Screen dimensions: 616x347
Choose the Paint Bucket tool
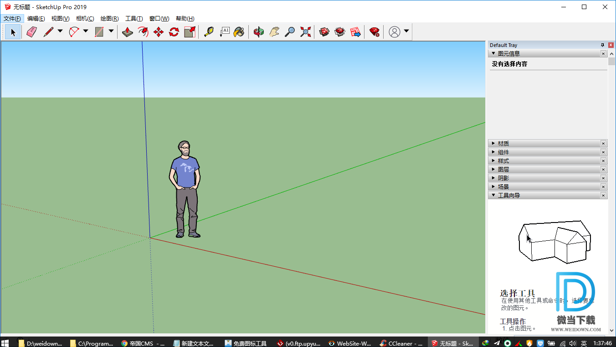point(239,32)
